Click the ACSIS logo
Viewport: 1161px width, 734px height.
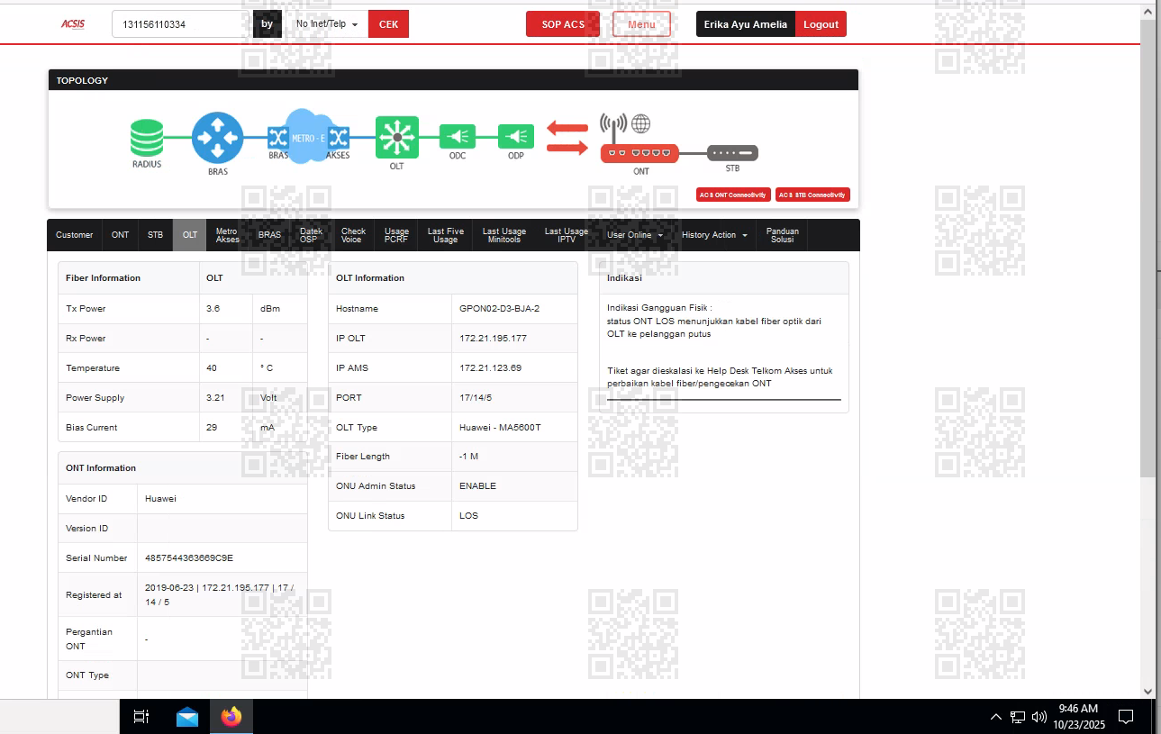click(73, 24)
